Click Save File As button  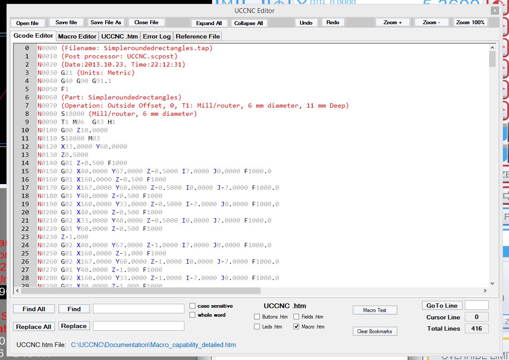(106, 22)
